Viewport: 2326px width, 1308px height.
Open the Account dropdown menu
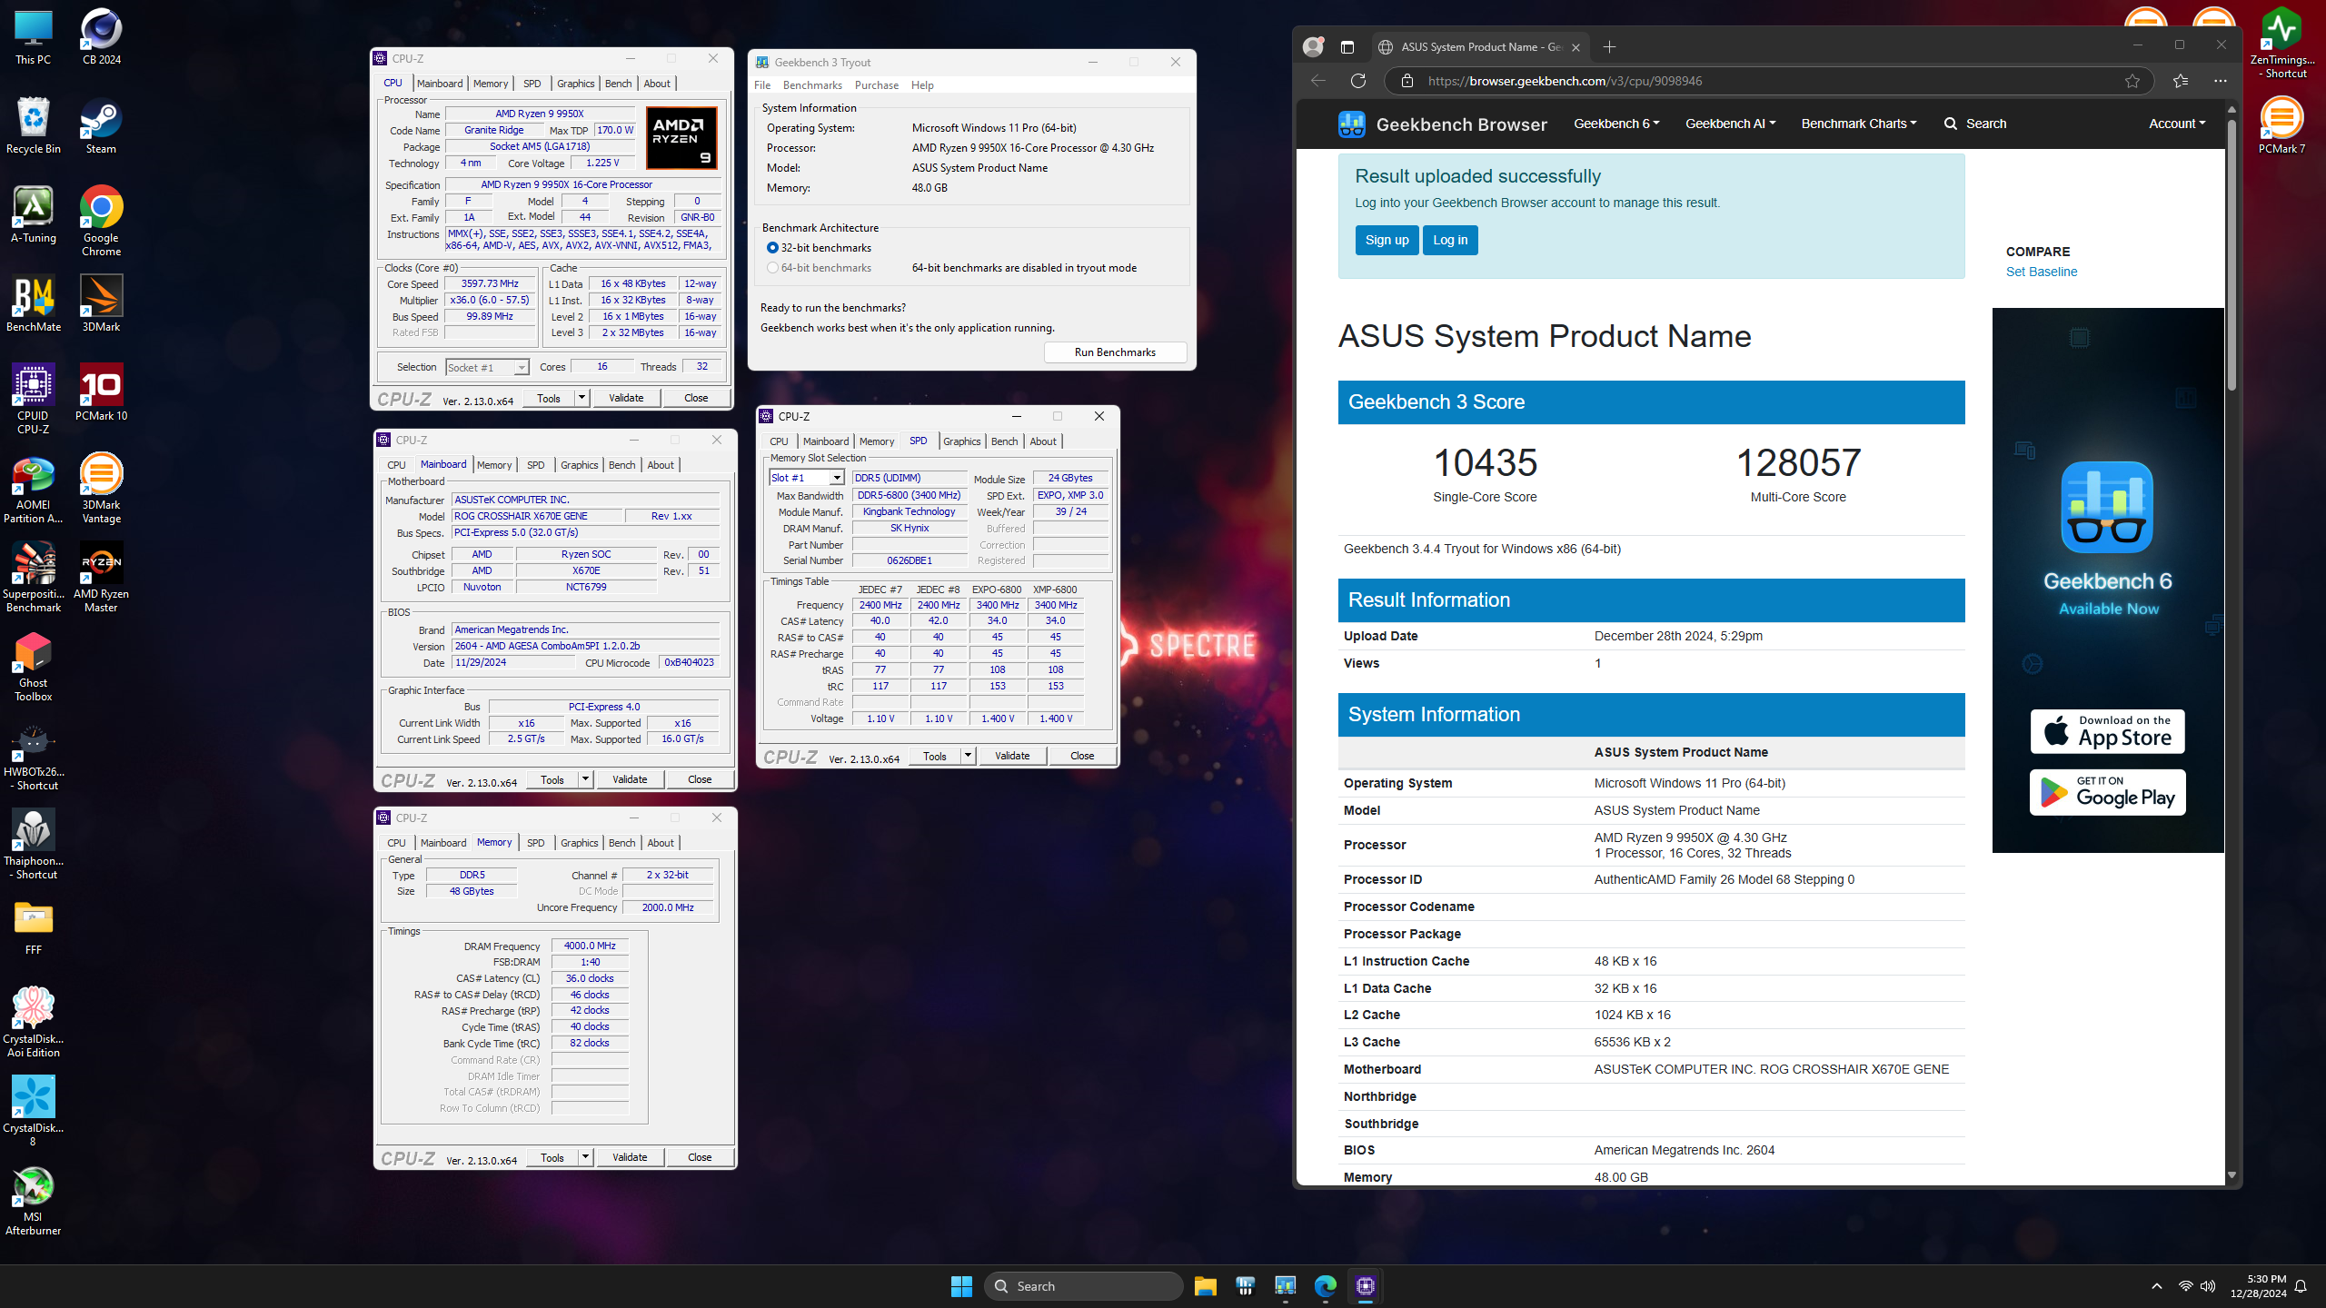pos(2177,124)
